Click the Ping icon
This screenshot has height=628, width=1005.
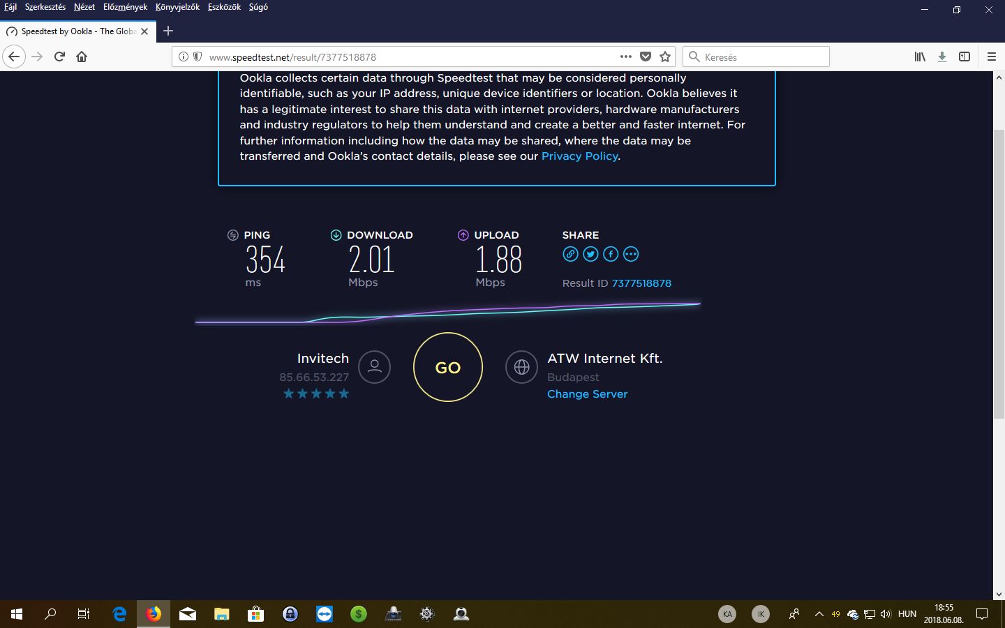[233, 235]
